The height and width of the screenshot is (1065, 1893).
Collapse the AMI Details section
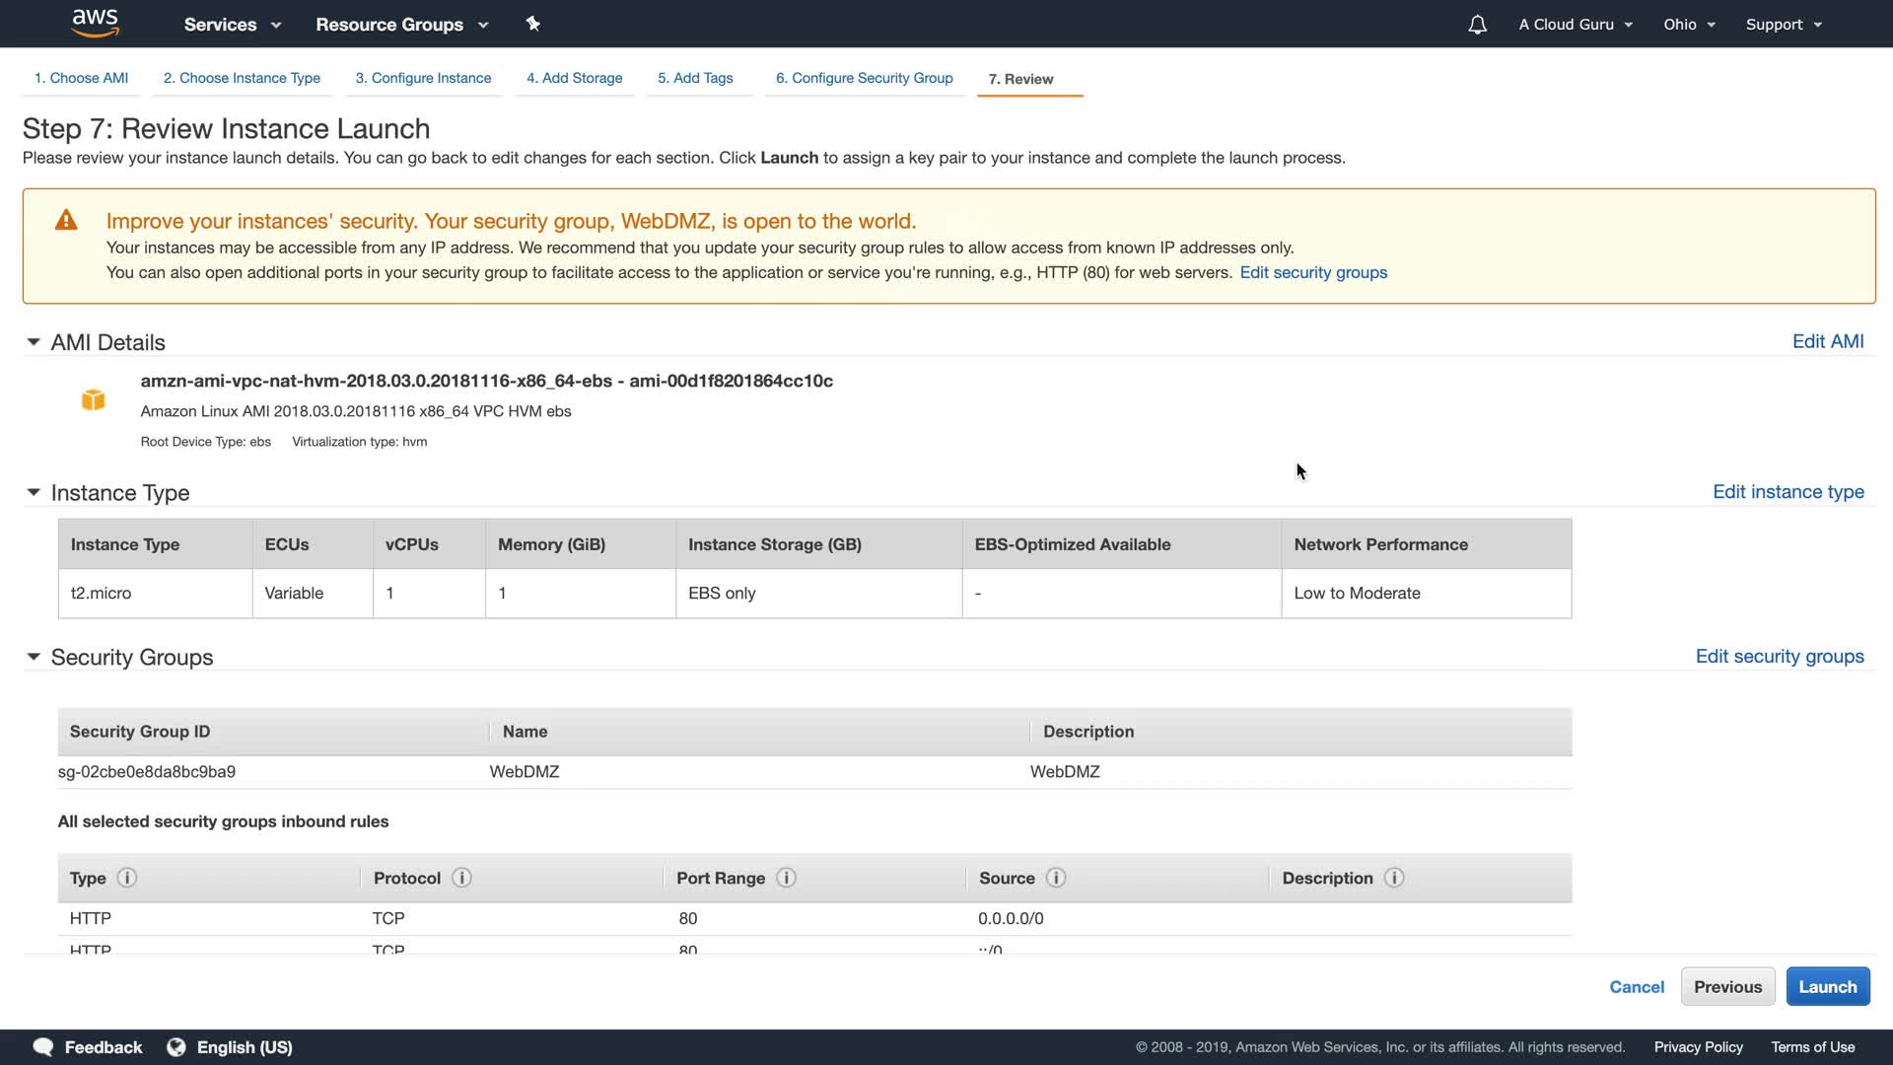(x=34, y=342)
